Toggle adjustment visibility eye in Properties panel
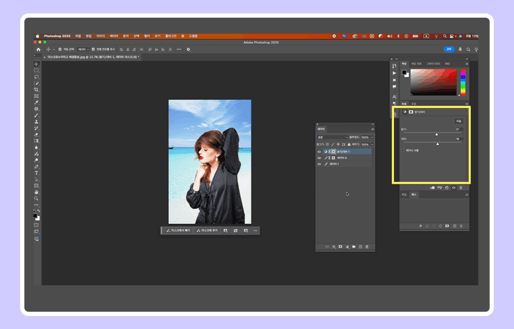 point(454,188)
